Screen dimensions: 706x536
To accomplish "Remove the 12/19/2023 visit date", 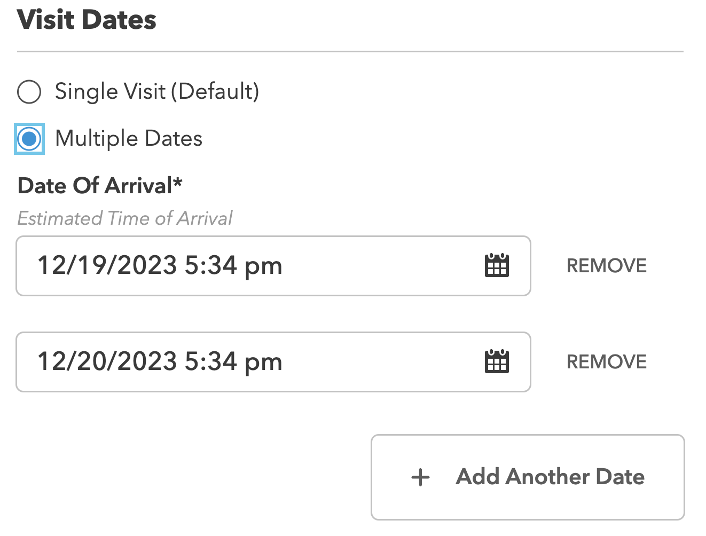I will (x=606, y=265).
